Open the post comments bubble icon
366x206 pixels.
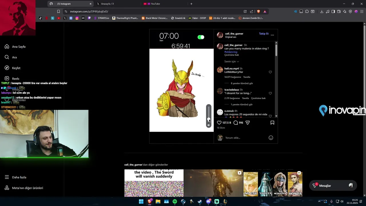click(x=236, y=122)
